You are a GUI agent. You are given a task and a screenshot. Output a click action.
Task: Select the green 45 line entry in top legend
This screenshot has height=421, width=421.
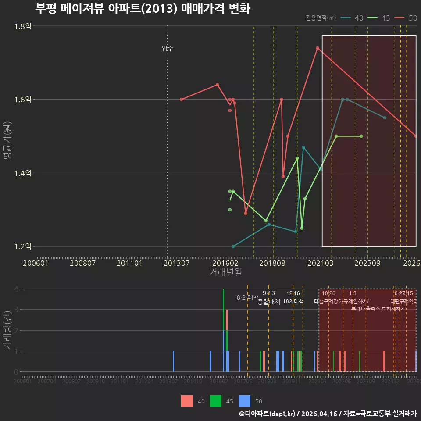click(378, 18)
